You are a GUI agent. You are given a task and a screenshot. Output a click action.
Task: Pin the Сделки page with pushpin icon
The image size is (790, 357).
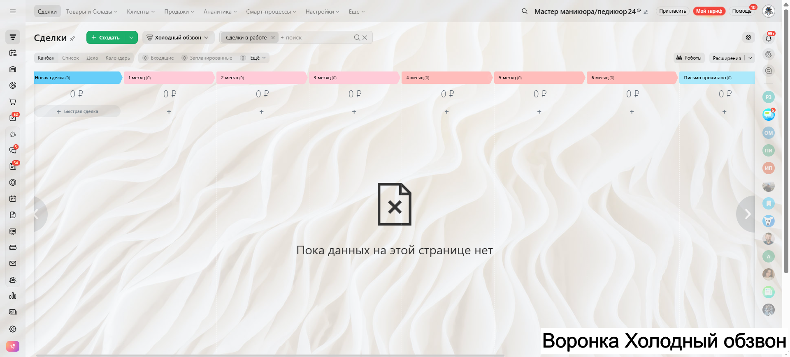tap(73, 38)
